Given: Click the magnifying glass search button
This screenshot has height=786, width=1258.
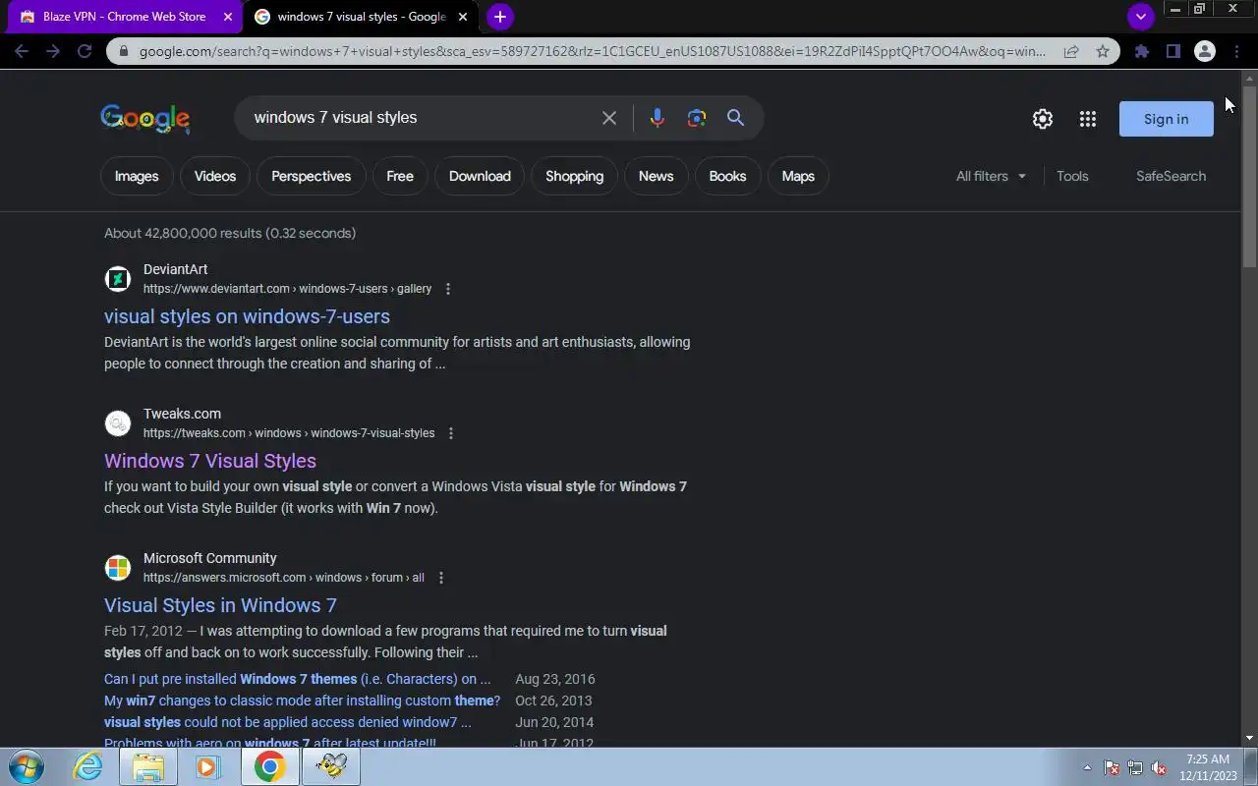Looking at the screenshot, I should coord(735,118).
